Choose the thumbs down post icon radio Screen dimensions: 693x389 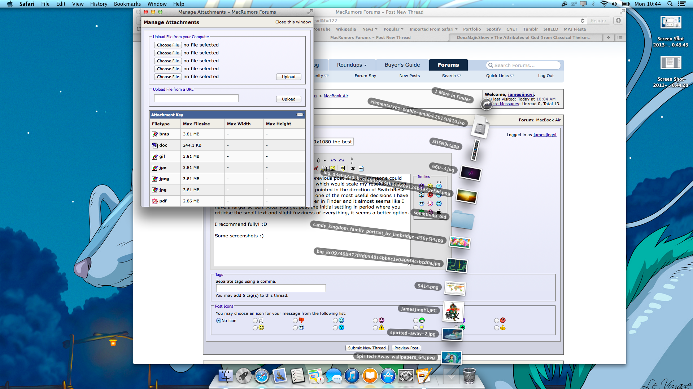(x=295, y=321)
